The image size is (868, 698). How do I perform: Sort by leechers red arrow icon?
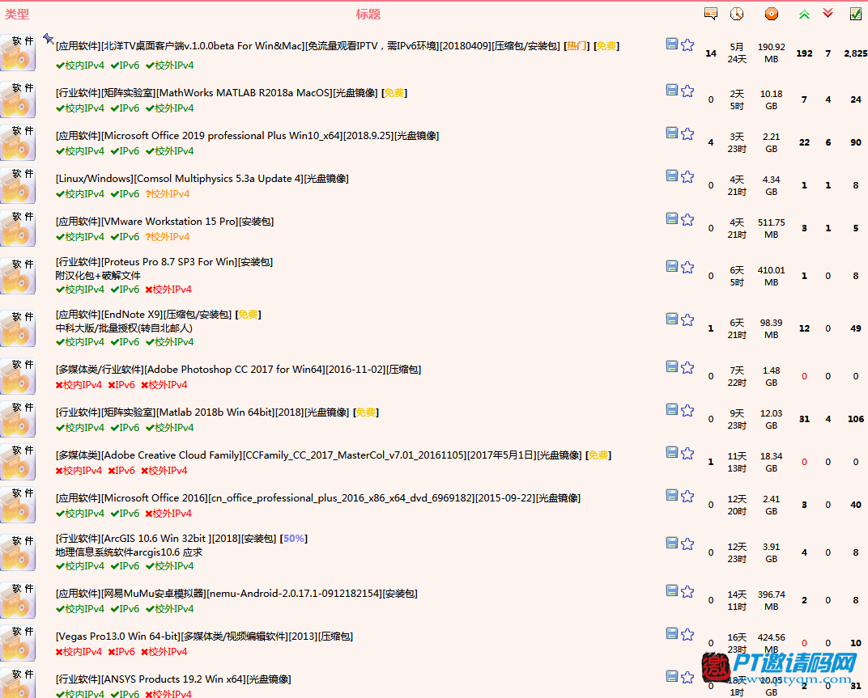pos(828,13)
